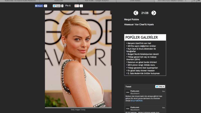Follow Pudra.com with Takip et button
The width and height of the screenshot is (201, 113).
click(x=160, y=87)
